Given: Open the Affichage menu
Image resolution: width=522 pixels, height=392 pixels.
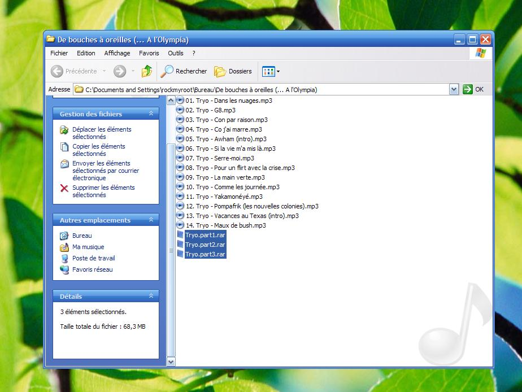Looking at the screenshot, I should [x=117, y=53].
